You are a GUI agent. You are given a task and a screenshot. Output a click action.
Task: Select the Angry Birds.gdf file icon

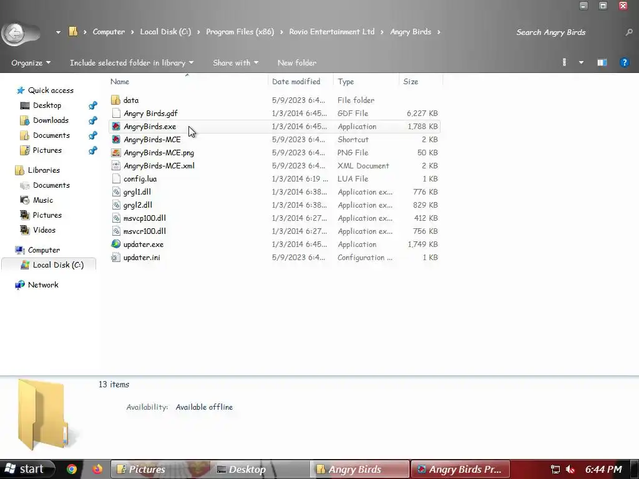coord(115,113)
